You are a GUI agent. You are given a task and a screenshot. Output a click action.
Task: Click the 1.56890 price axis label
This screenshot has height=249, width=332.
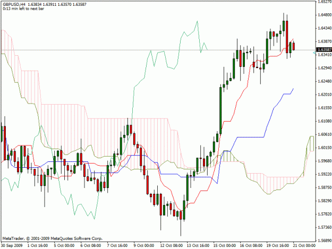click(x=325, y=241)
